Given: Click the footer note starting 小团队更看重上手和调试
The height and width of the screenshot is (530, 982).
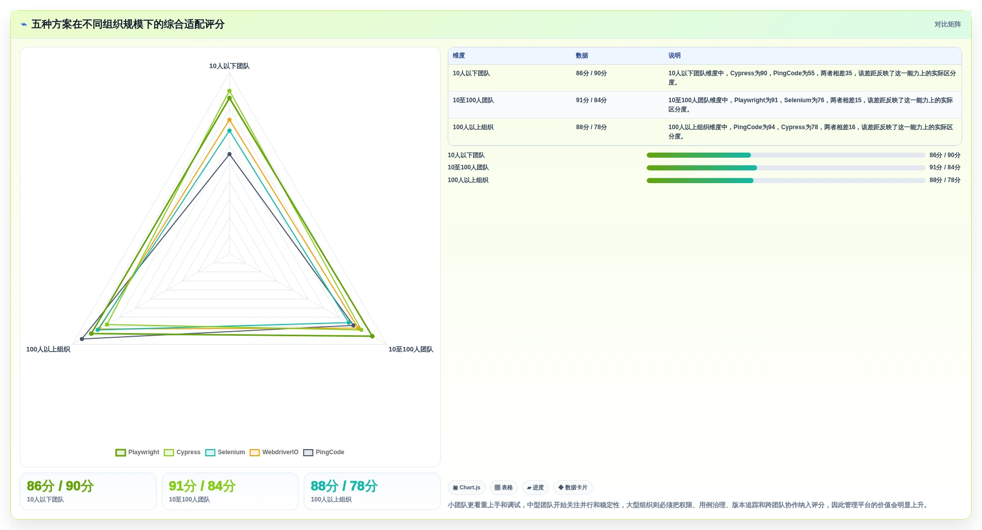Looking at the screenshot, I should click(689, 505).
